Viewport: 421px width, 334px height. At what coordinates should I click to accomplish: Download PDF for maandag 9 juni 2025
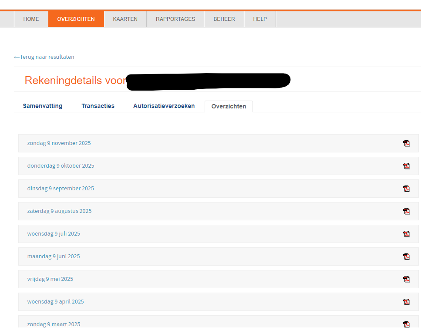(x=406, y=256)
